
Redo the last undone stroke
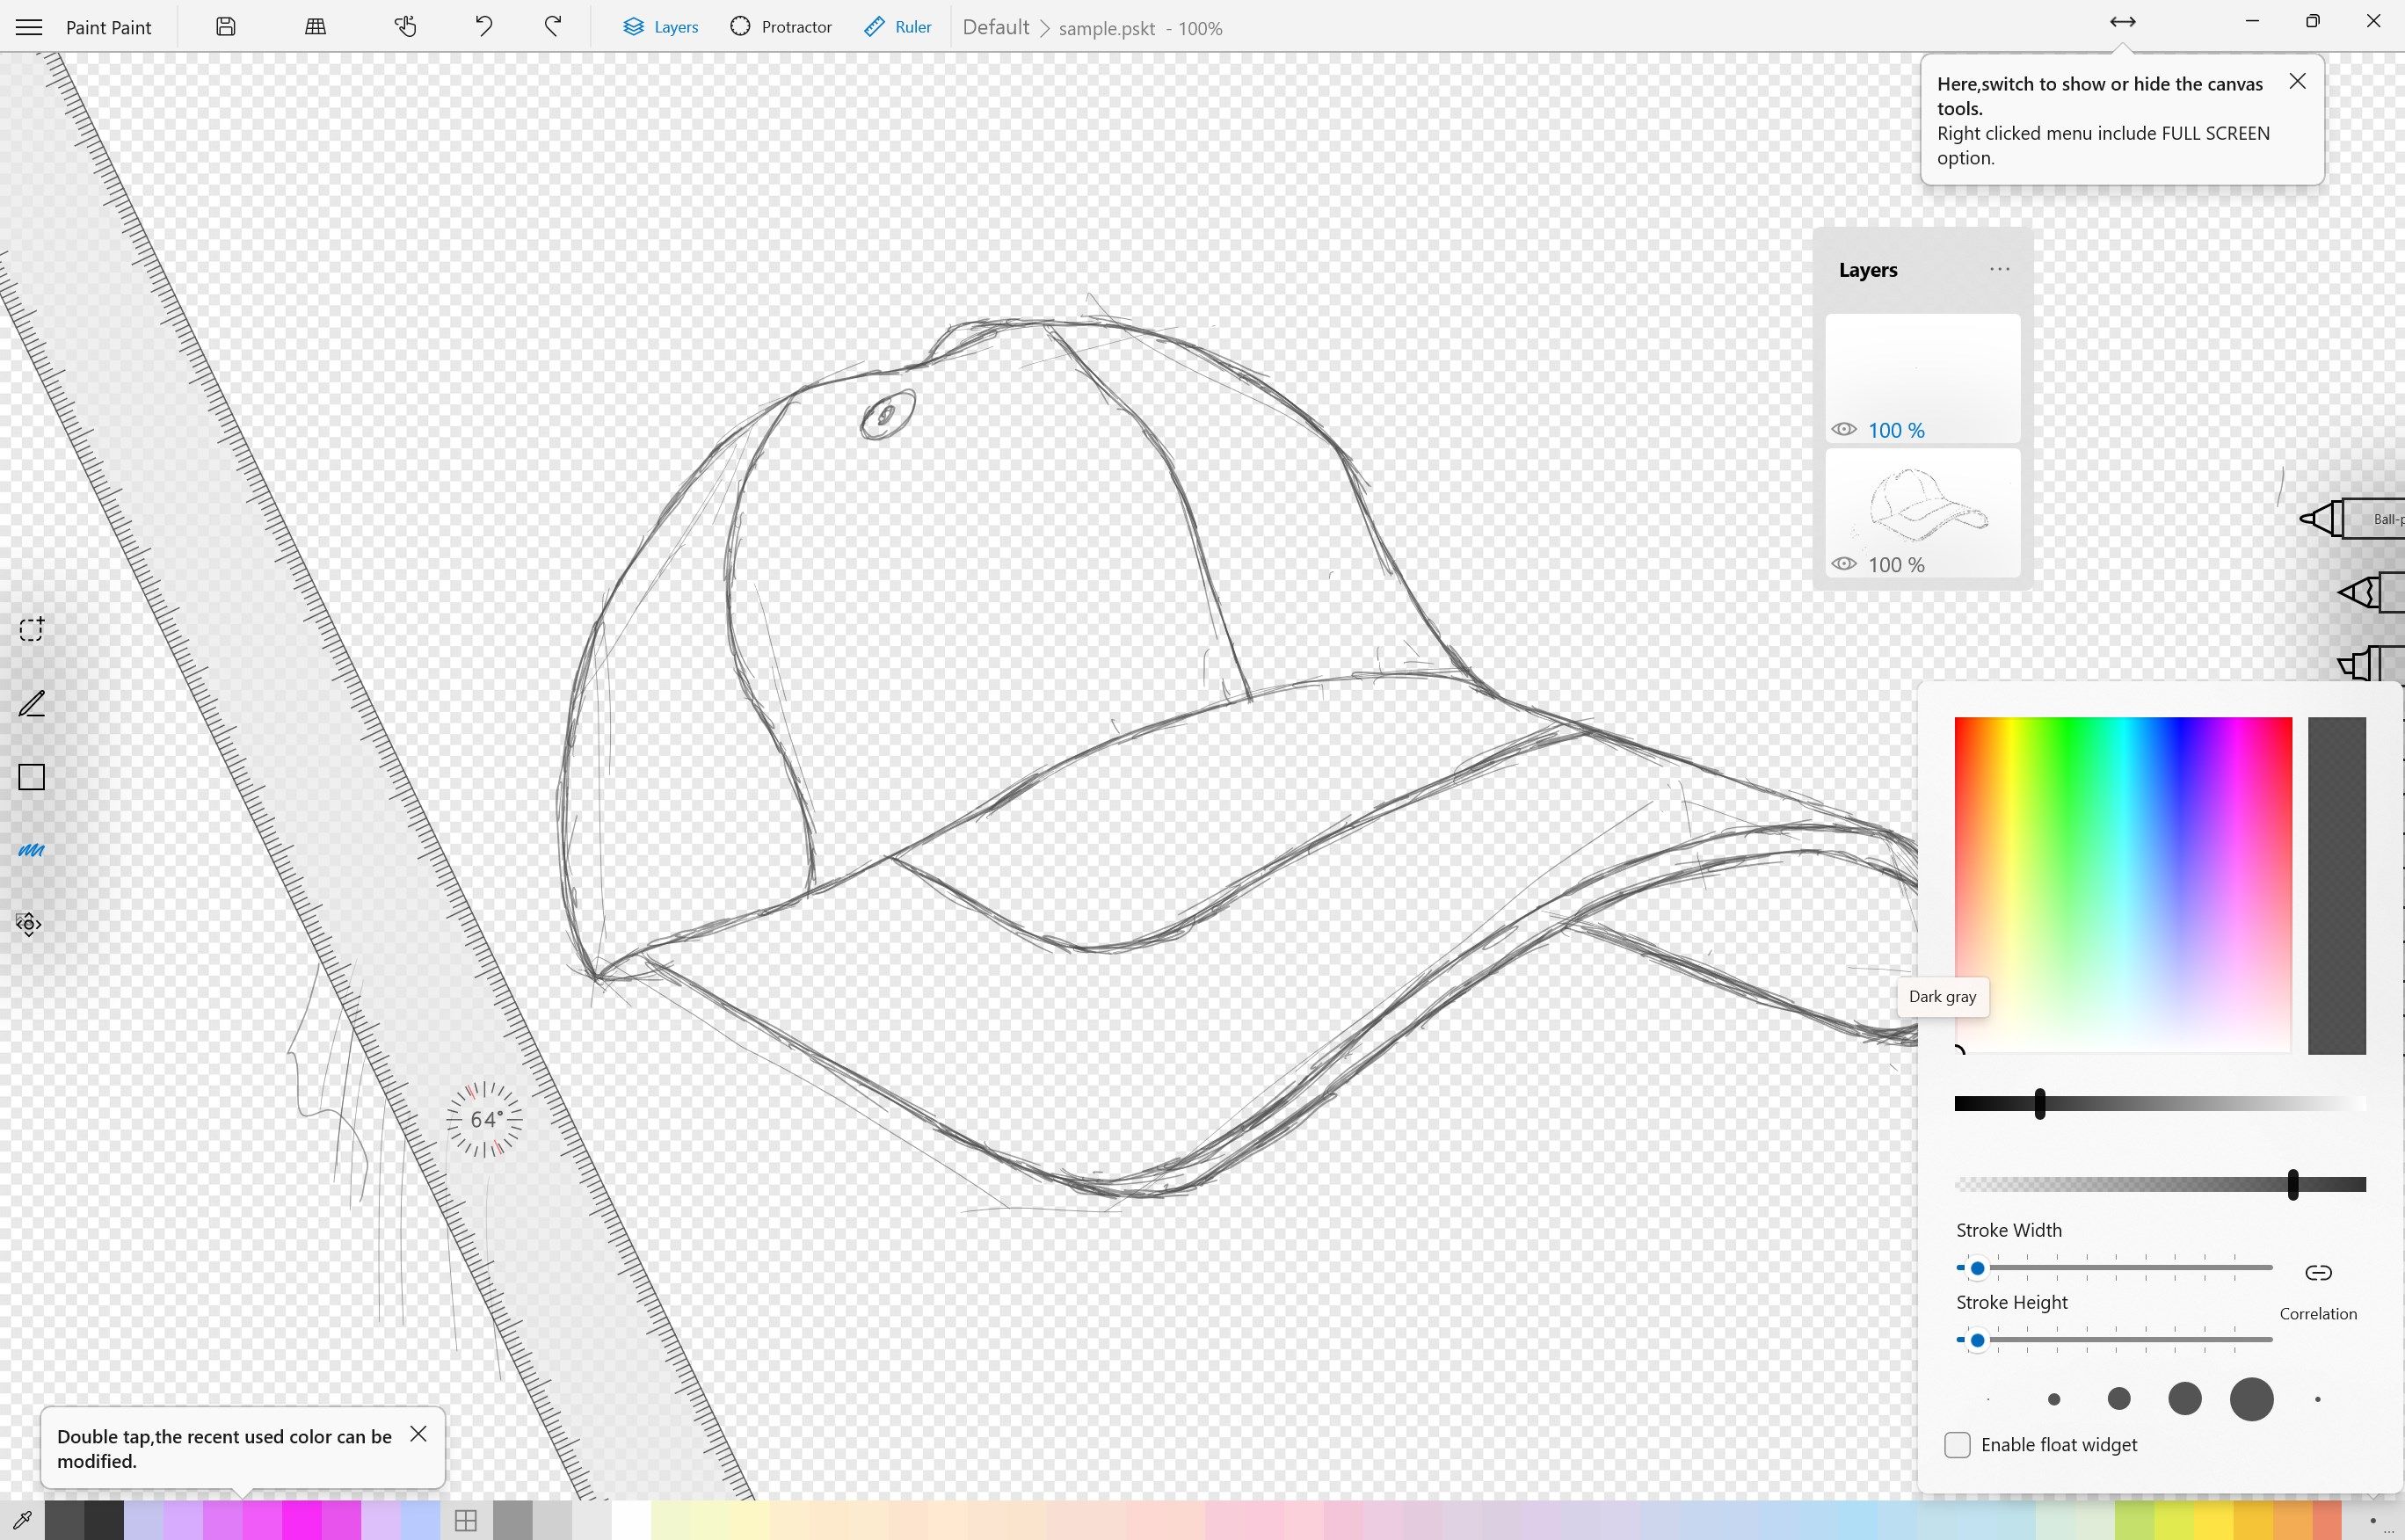coord(553,27)
